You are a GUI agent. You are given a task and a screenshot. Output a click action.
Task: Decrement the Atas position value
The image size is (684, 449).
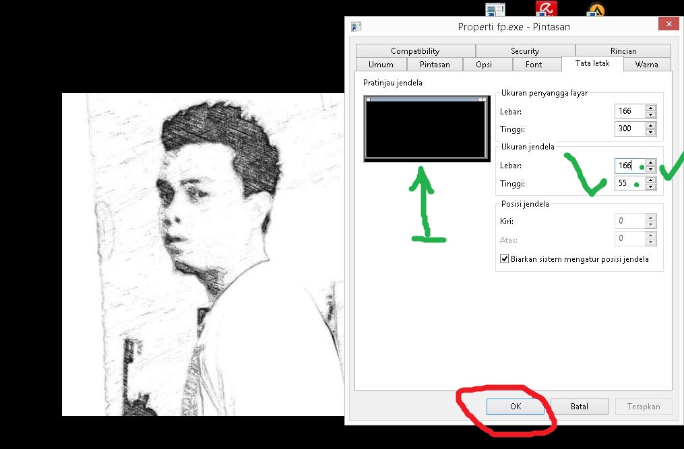click(x=650, y=242)
